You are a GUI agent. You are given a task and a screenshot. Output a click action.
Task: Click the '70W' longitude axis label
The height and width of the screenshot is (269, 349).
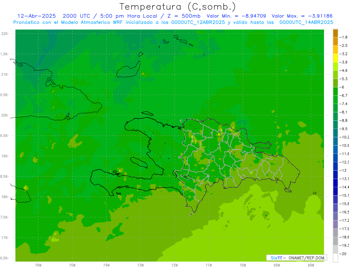coord(243,265)
